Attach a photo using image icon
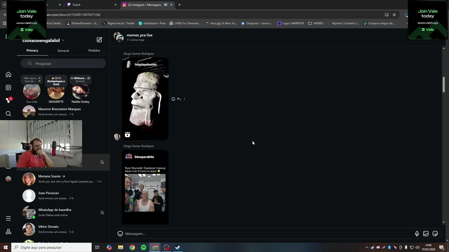This screenshot has height=252, width=449. tap(426, 233)
